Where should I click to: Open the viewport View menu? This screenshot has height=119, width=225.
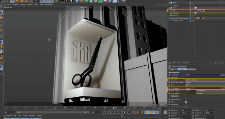coord(9,5)
